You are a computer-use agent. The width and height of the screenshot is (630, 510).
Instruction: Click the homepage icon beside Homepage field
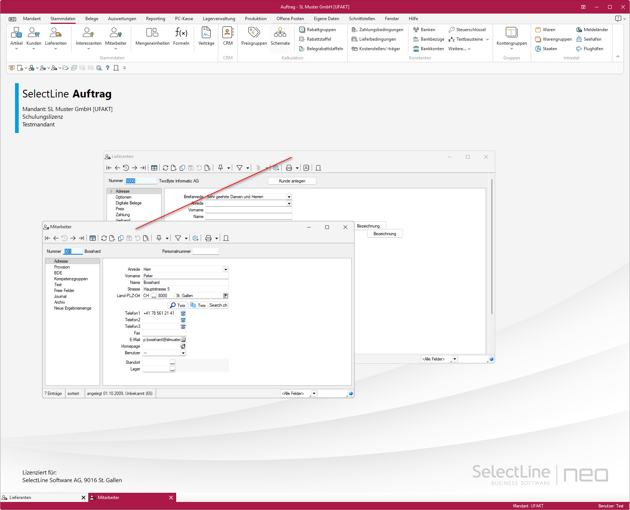click(x=183, y=346)
